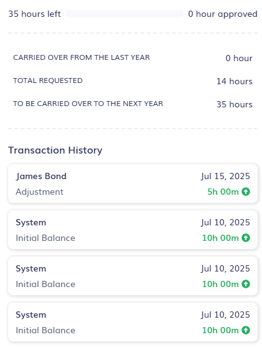Click the Total Requested row label
The image size is (262, 347).
click(x=48, y=81)
